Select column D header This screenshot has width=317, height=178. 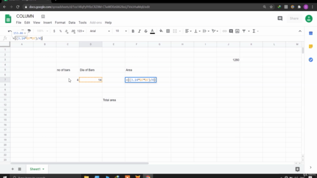click(91, 44)
